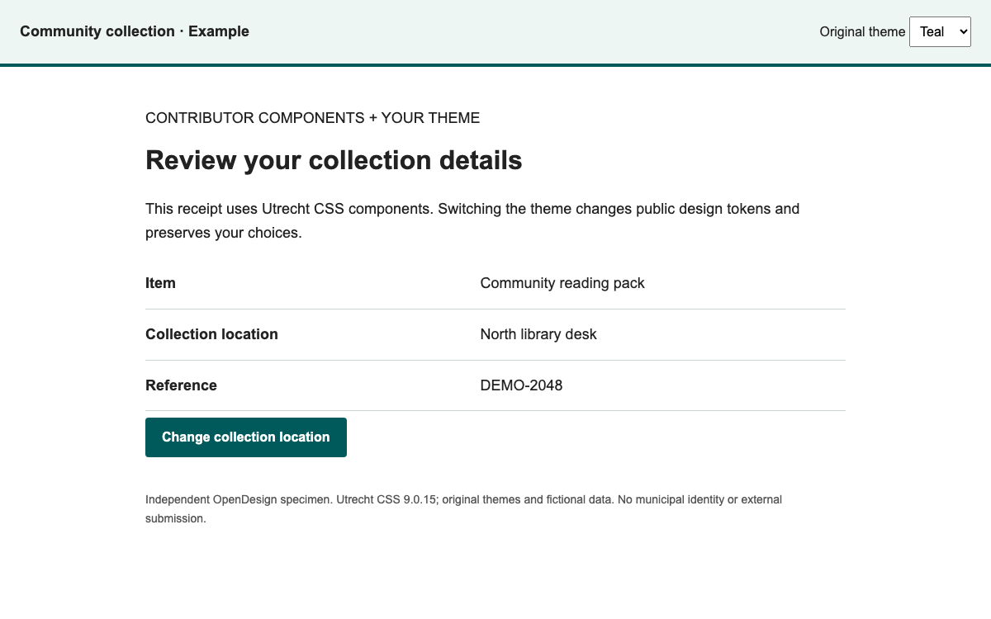The height and width of the screenshot is (619, 991).
Task: Click the teal divider bar below the header
Action: tap(495, 65)
